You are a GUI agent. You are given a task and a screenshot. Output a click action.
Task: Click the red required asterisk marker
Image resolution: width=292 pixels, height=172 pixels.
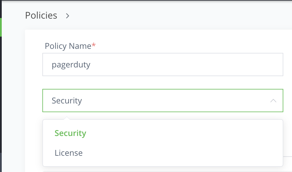coord(94,45)
